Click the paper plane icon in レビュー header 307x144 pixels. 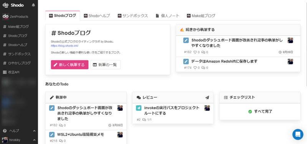[207, 98]
